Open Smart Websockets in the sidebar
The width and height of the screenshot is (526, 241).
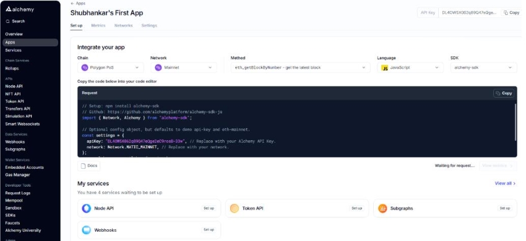click(x=22, y=124)
